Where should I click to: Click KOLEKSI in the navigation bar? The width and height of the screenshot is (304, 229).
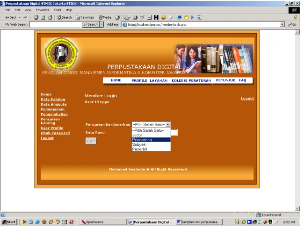tap(180, 80)
